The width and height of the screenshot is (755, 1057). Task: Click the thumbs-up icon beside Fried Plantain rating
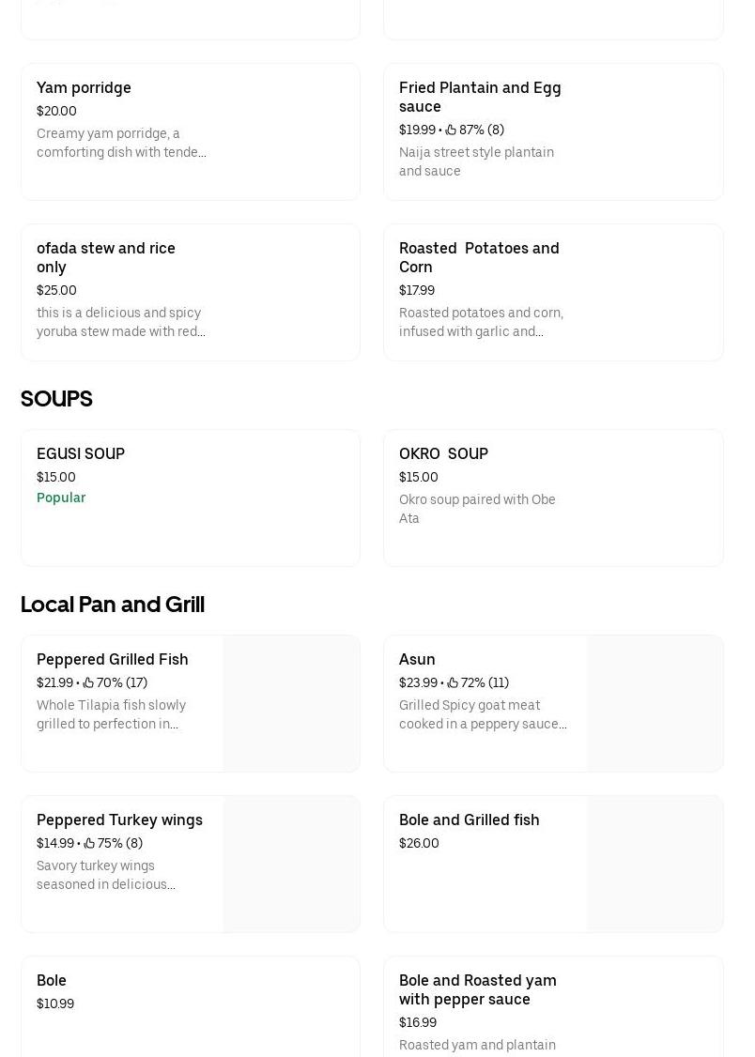click(452, 130)
